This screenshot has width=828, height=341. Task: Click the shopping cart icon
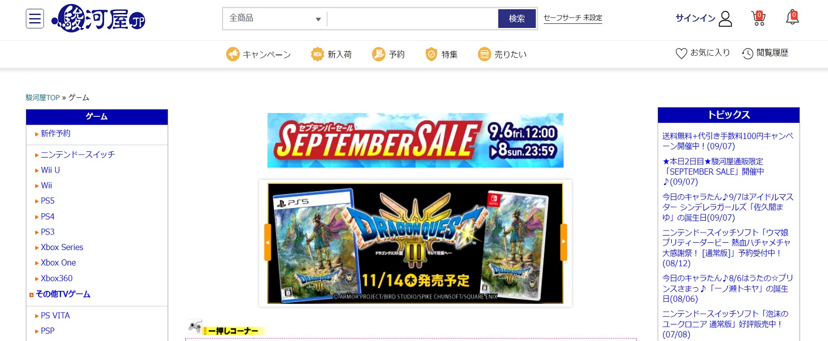[758, 19]
